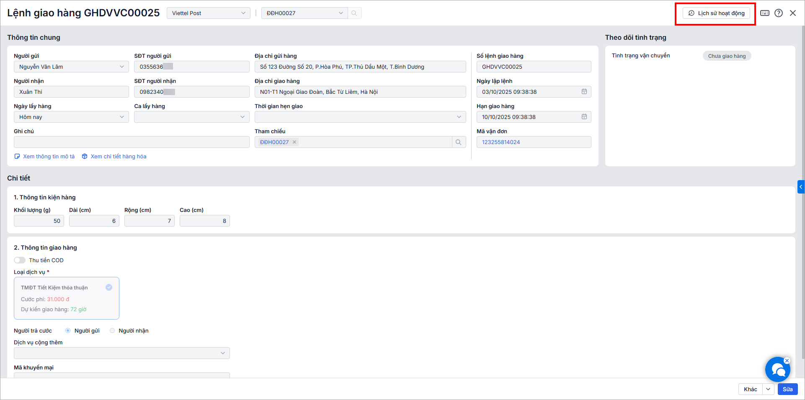Expand the blue side panel arrow

pos(801,187)
